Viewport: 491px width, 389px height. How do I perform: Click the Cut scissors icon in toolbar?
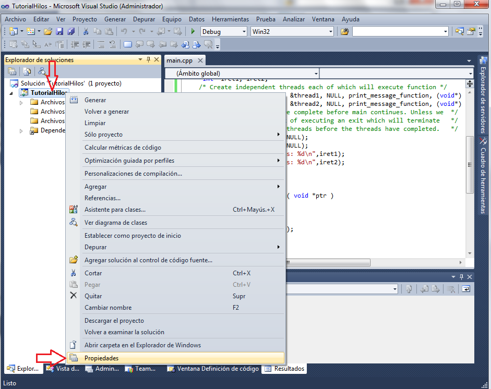pyautogui.click(x=86, y=32)
